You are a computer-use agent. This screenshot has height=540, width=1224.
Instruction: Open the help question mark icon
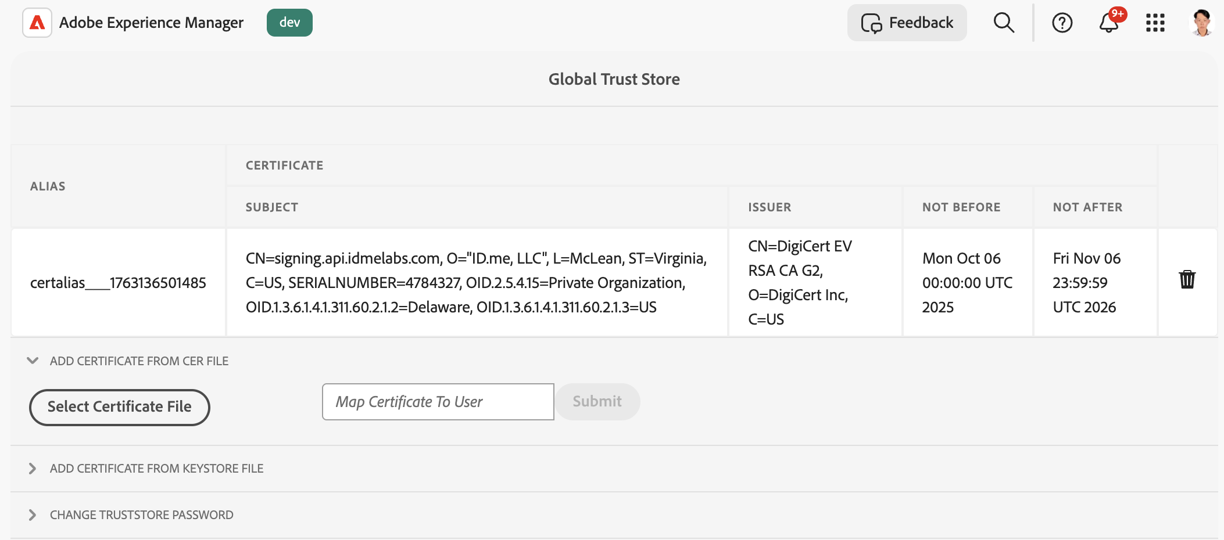[1062, 23]
